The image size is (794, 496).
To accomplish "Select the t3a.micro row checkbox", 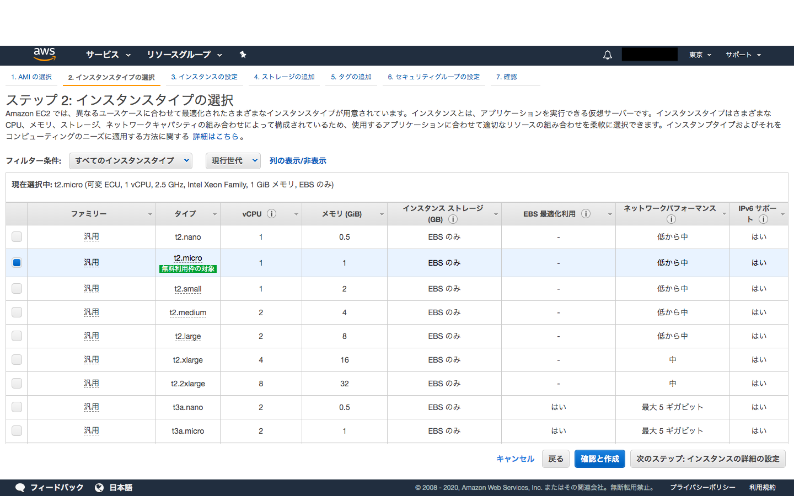I will pos(17,430).
